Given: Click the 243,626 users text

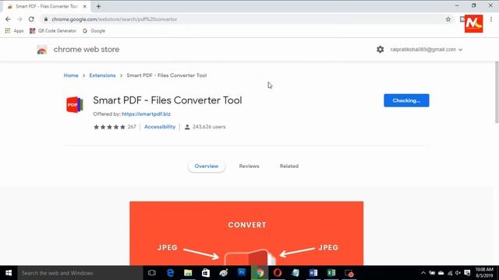Looking at the screenshot, I should point(209,127).
